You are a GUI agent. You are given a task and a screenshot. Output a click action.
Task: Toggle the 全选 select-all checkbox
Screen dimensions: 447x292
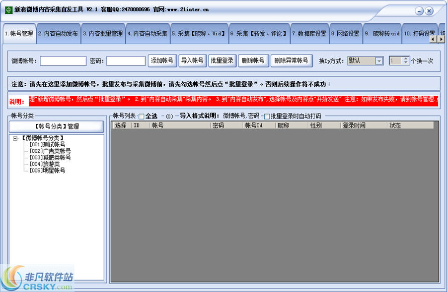point(142,117)
